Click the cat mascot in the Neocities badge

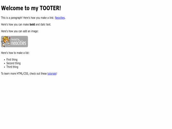coord(5,41)
